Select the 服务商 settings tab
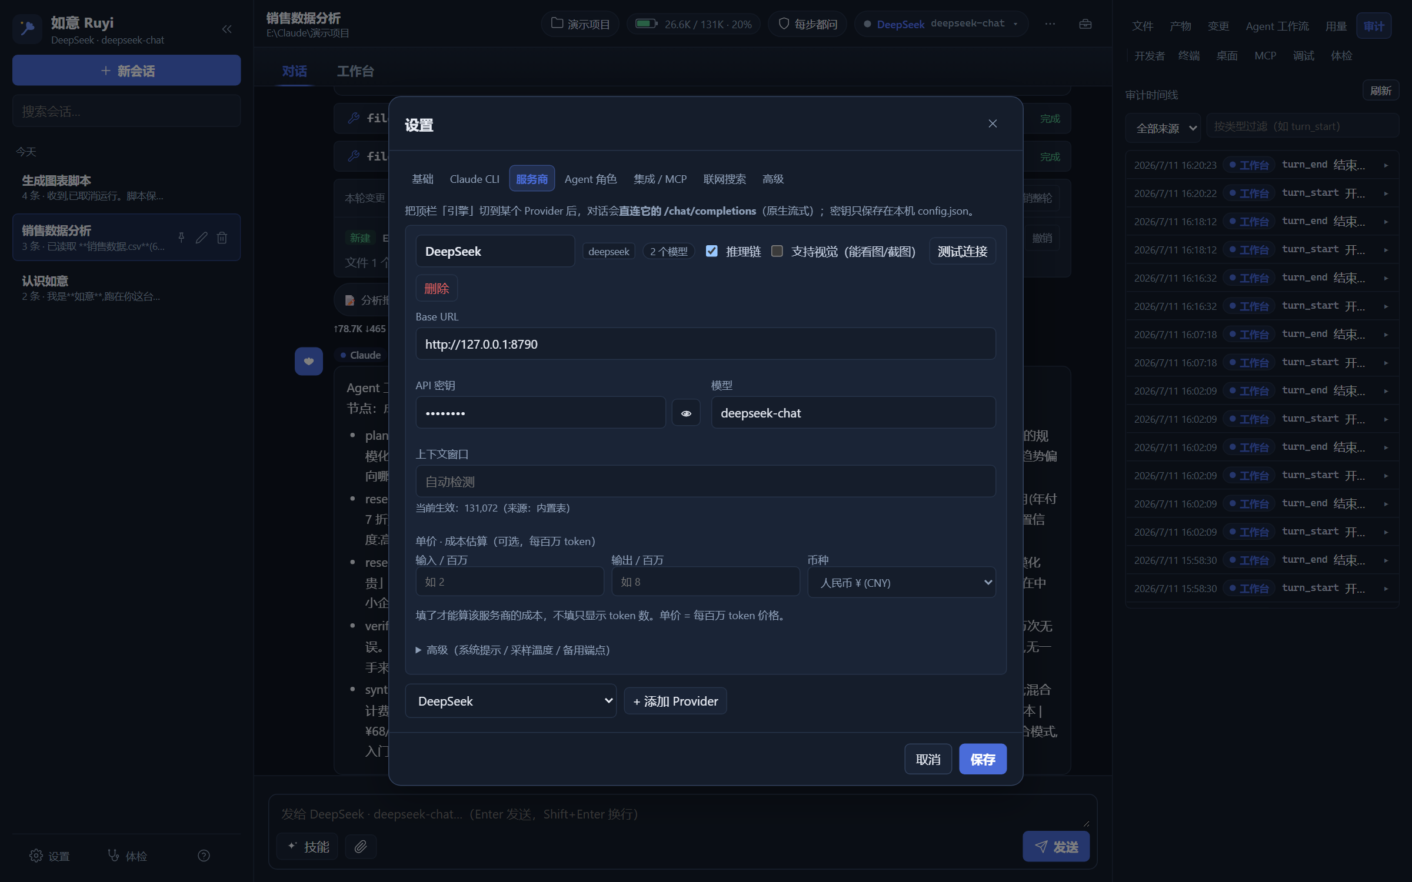1412x882 pixels. [x=532, y=179]
